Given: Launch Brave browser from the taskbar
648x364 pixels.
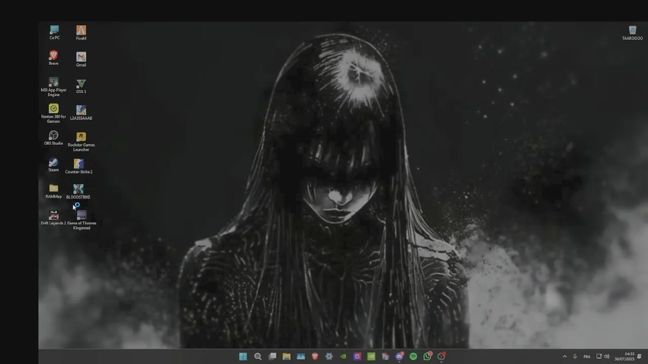Looking at the screenshot, I should click(315, 356).
